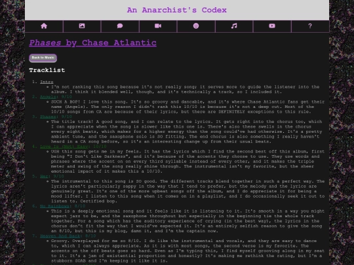Open the No Rainbows track link

(54, 206)
